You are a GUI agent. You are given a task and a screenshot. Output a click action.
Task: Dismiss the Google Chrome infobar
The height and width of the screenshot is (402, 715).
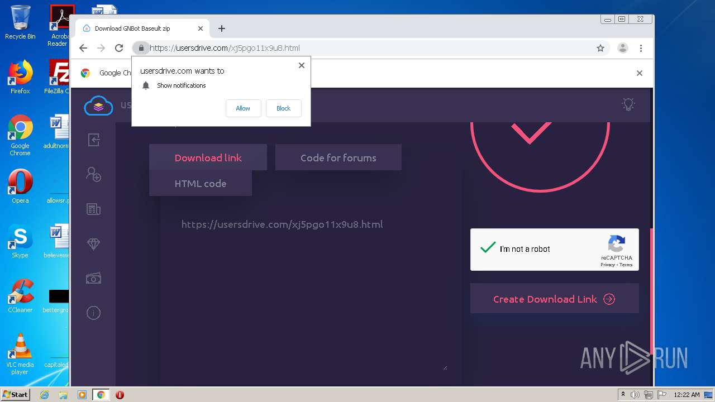(x=640, y=73)
